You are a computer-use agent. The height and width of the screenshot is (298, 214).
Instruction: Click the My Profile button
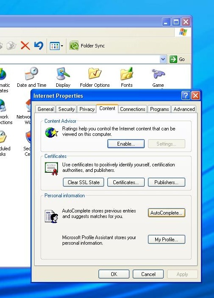[x=166, y=240]
